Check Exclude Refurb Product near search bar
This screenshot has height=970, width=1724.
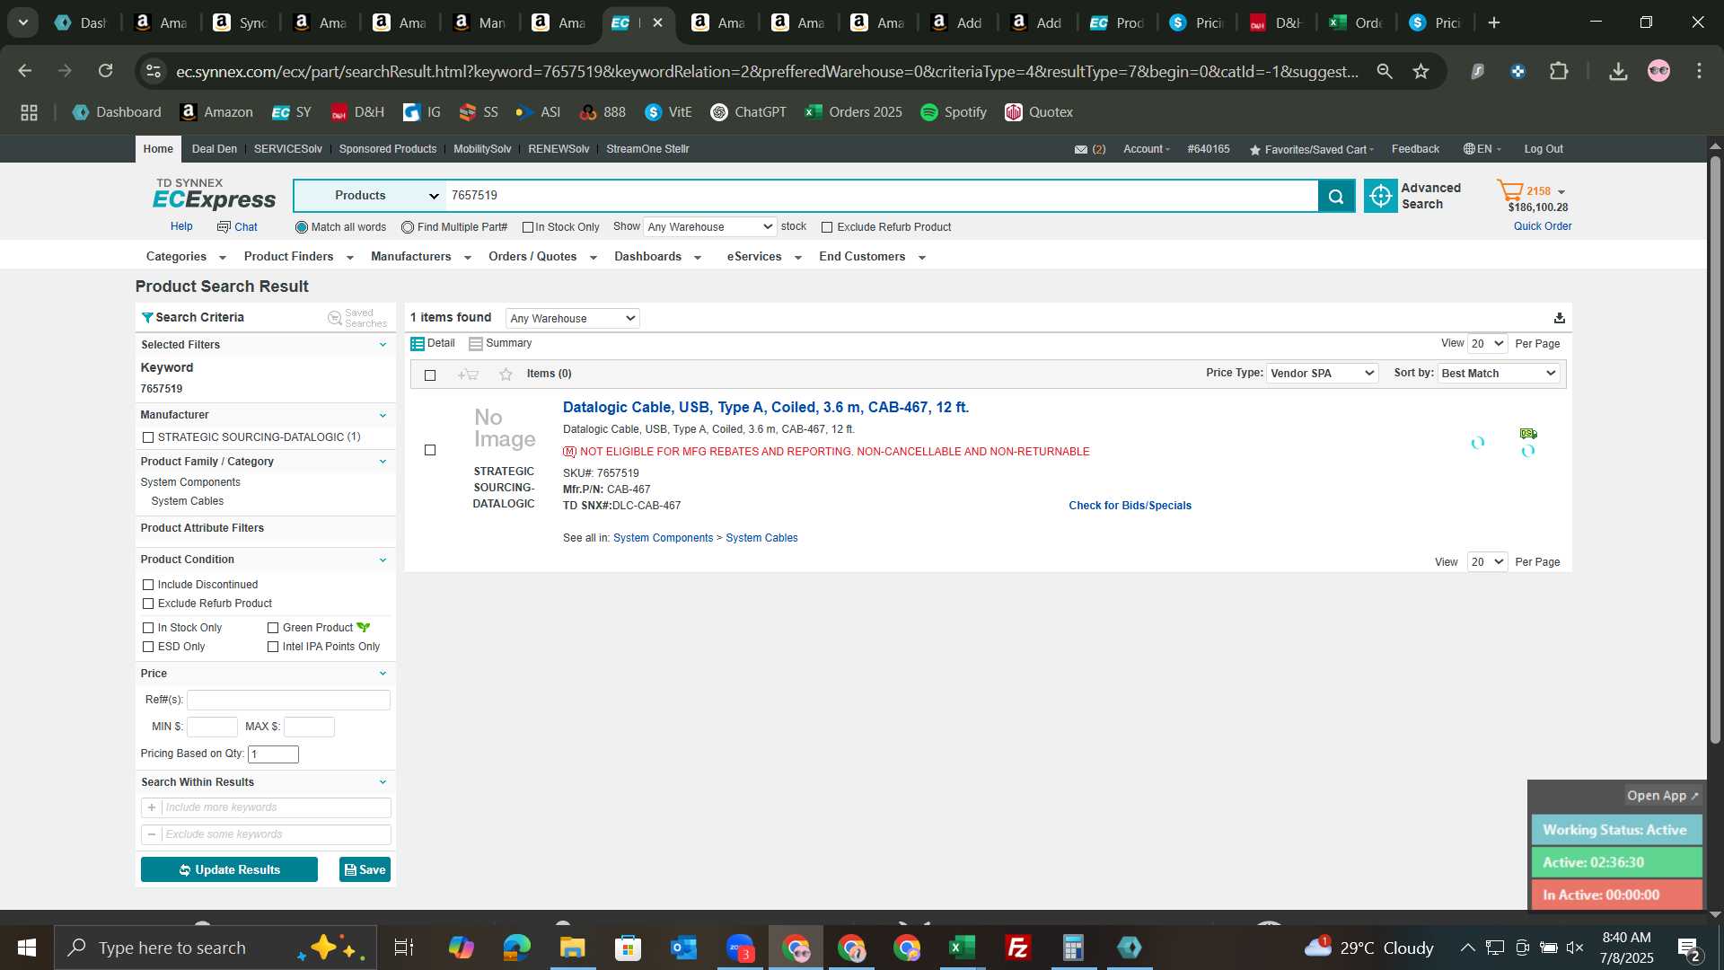point(827,227)
